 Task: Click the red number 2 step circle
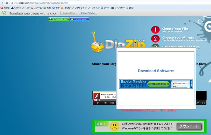[x=155, y=39]
